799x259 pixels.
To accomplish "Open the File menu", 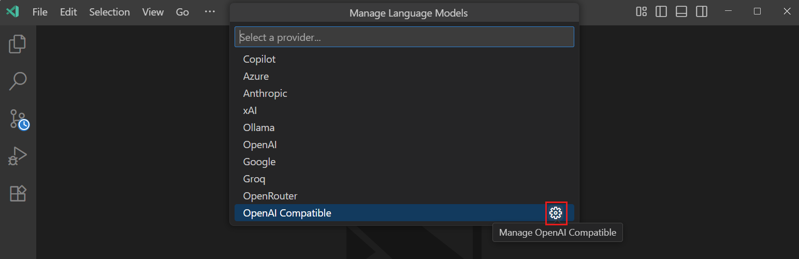I will tap(40, 12).
